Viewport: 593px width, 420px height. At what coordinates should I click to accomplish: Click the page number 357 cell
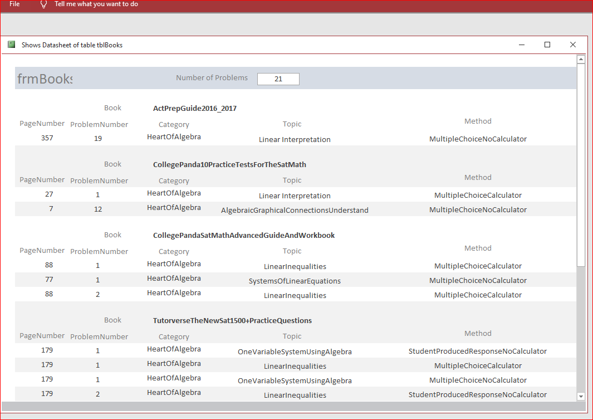point(47,138)
